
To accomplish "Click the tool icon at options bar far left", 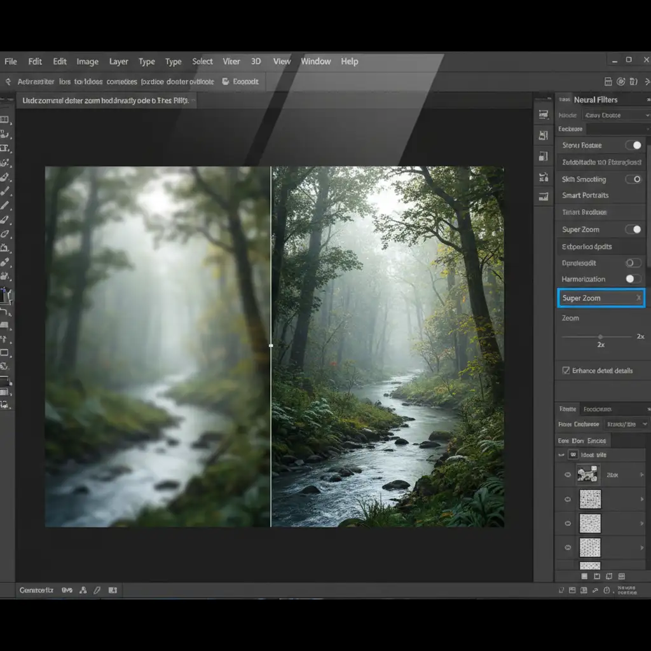I will [8, 81].
